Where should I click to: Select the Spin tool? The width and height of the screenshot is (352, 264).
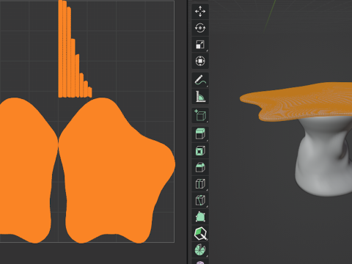point(200,250)
